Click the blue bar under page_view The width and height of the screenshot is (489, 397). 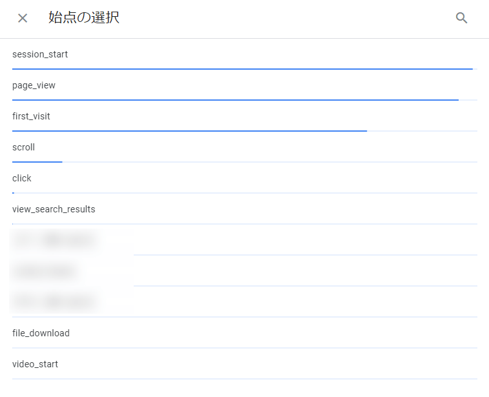coord(235,100)
